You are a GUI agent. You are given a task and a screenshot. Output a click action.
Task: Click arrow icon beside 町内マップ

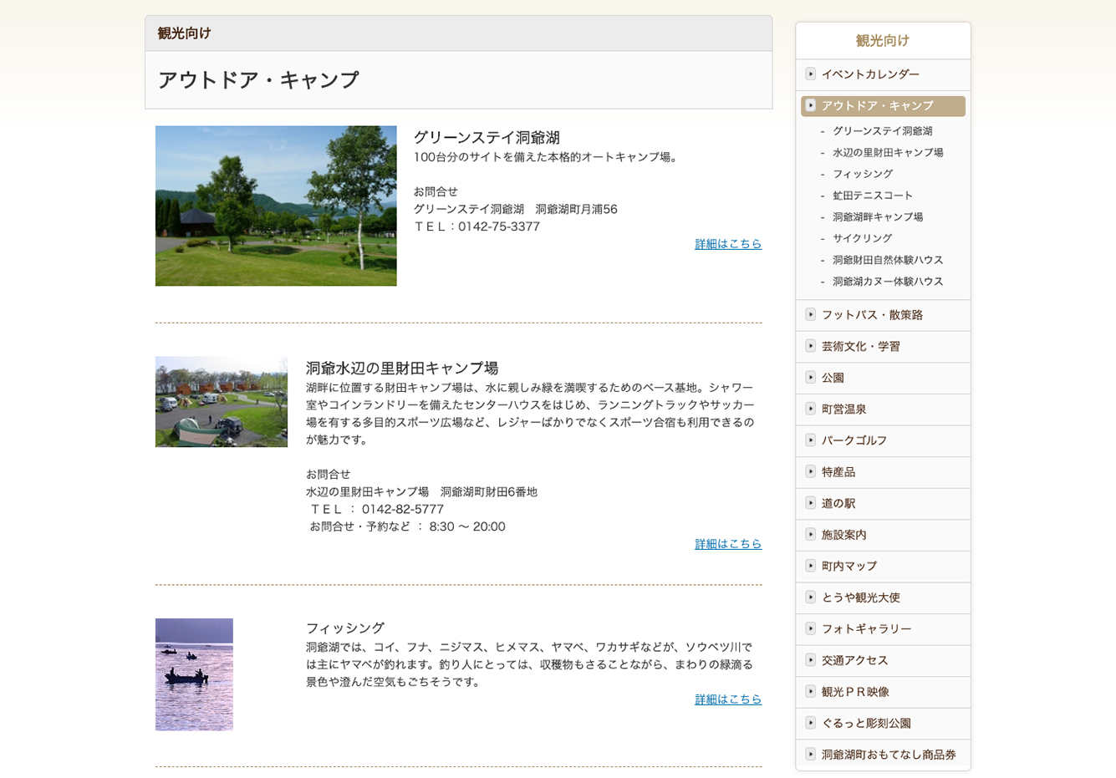(x=810, y=566)
